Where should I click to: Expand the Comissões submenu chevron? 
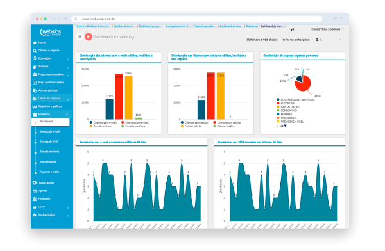68,60
